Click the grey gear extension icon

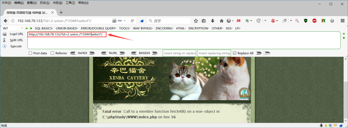[x=332, y=21]
